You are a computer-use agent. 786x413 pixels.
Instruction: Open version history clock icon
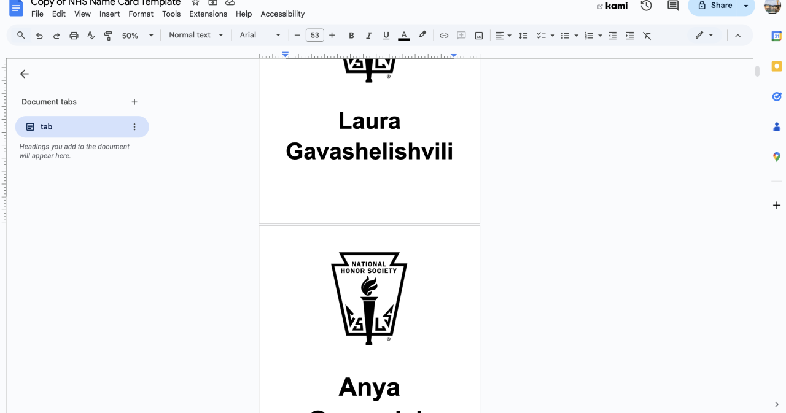coord(646,6)
